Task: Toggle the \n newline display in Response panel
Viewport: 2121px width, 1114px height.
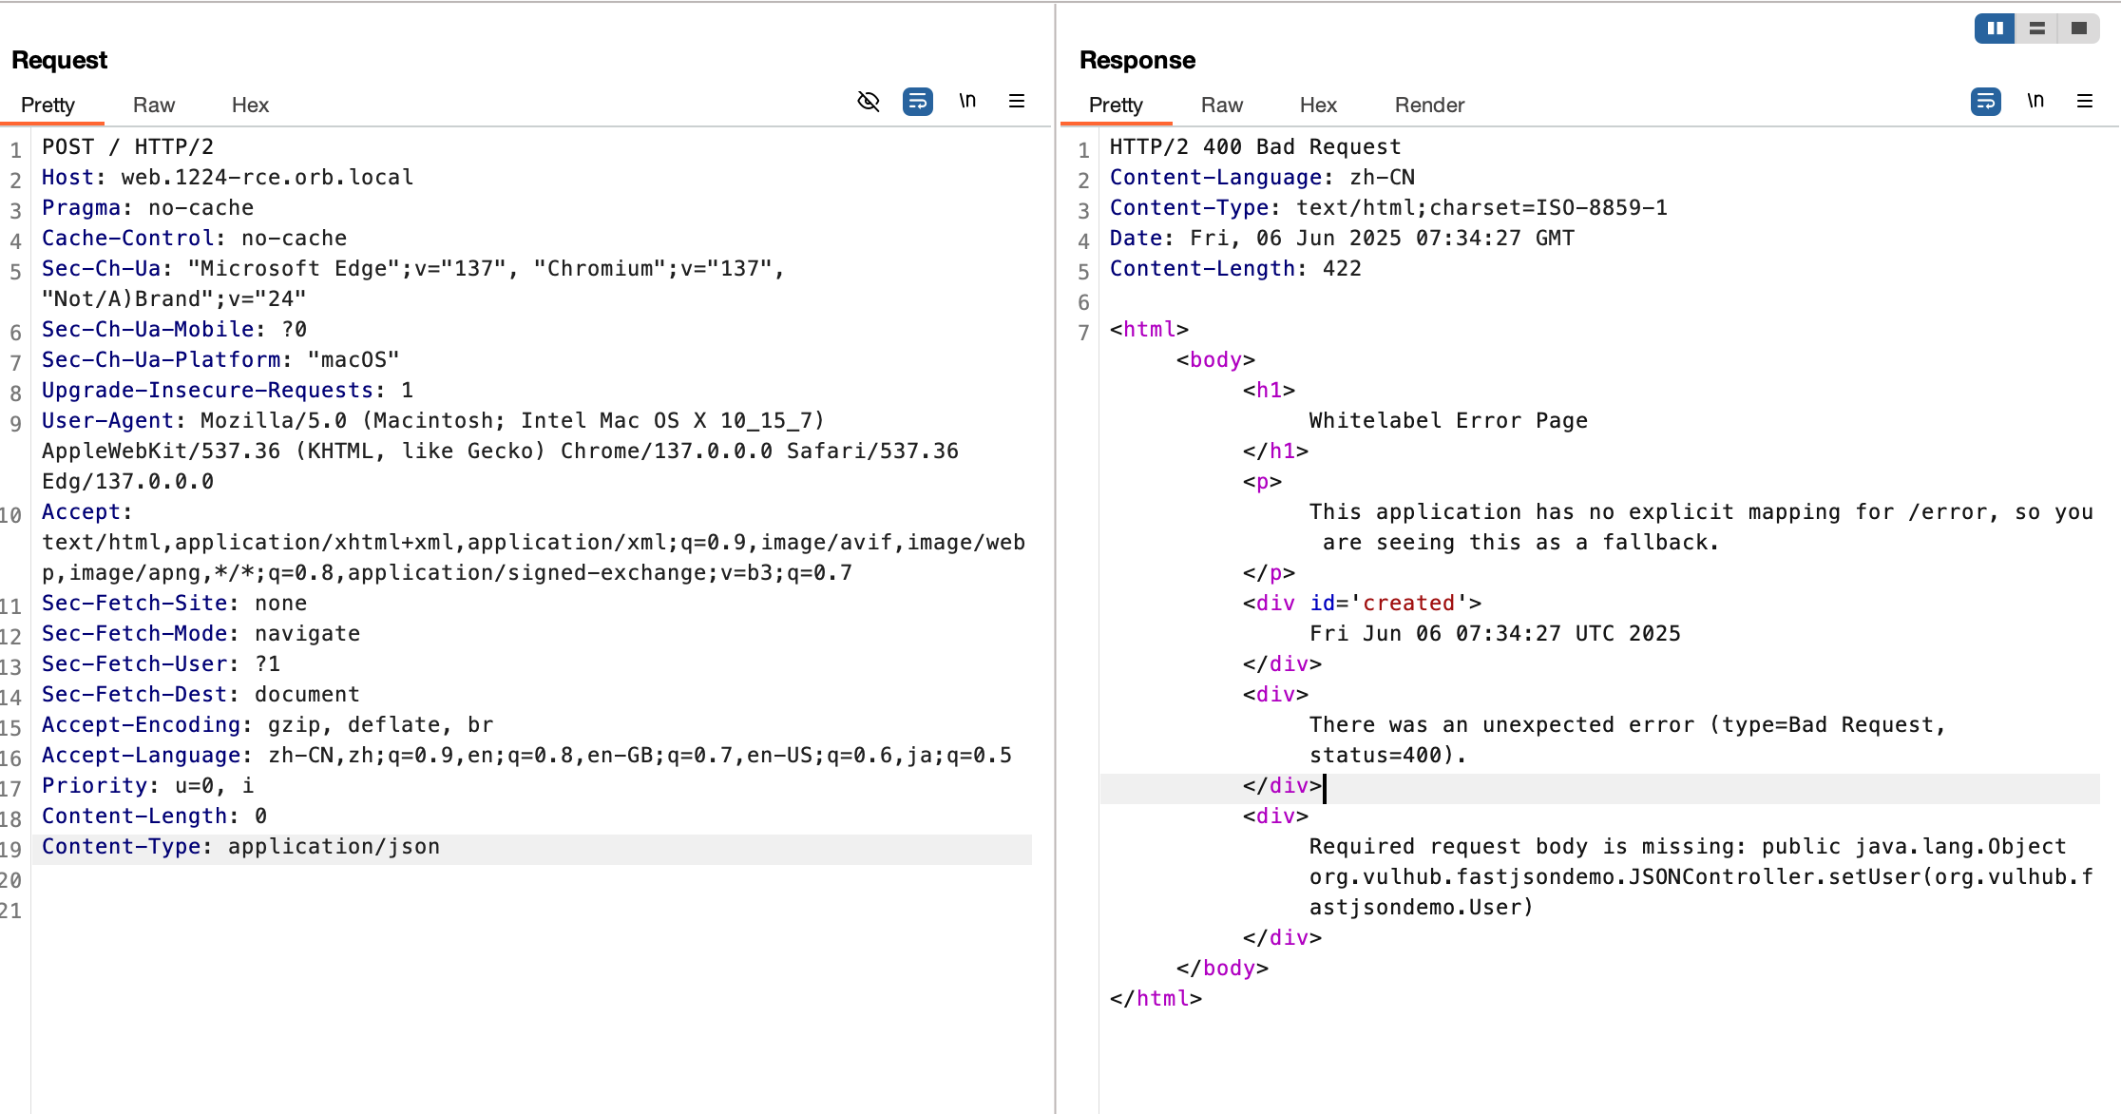Action: [x=2035, y=102]
